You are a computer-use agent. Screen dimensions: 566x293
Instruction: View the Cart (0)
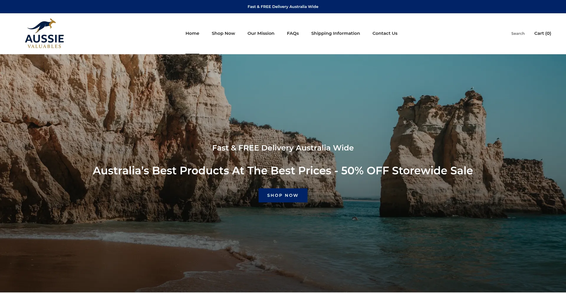click(542, 33)
